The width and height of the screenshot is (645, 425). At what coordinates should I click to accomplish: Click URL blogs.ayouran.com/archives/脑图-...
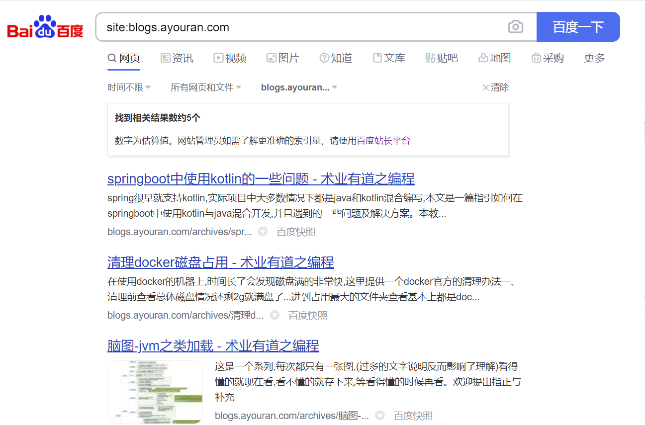point(292,416)
